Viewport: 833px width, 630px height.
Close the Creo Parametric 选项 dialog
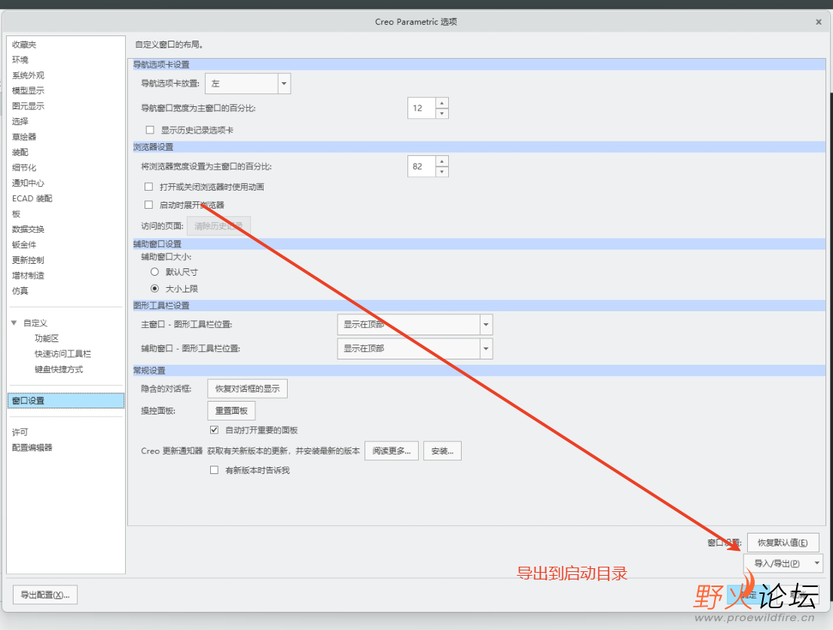tap(819, 22)
